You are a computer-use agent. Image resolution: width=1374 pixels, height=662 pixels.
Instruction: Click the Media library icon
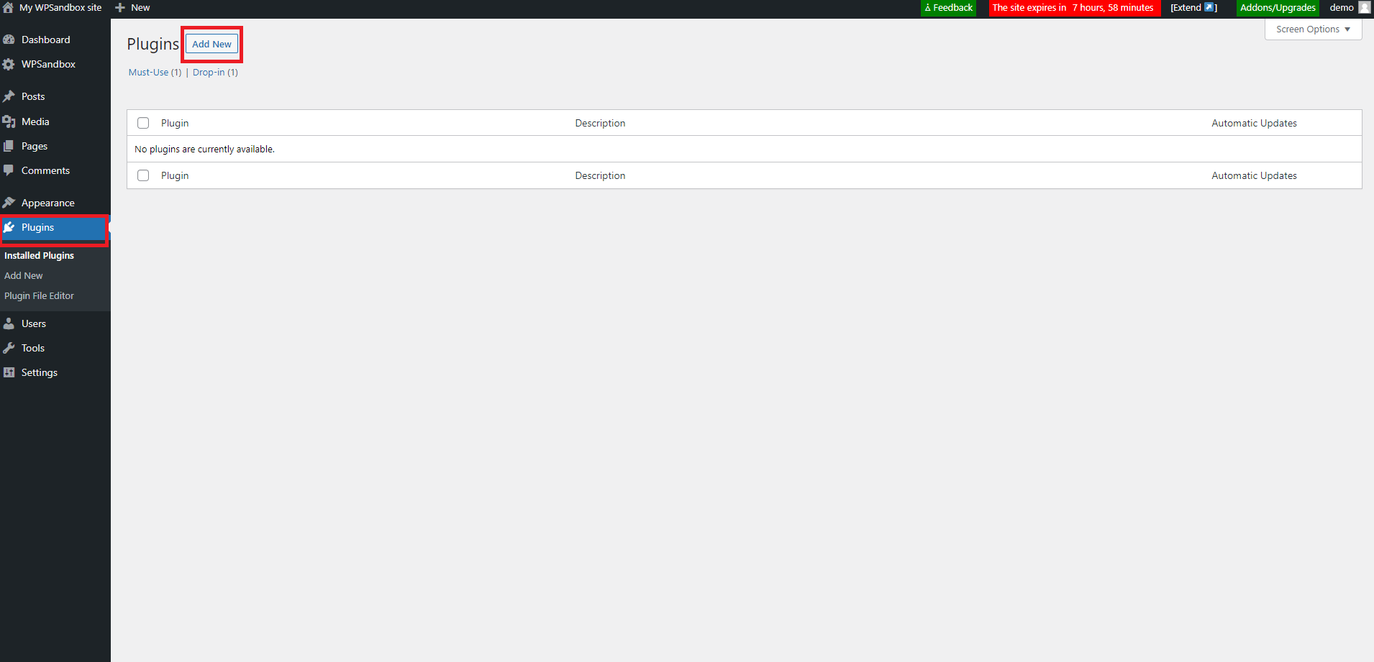(x=9, y=121)
